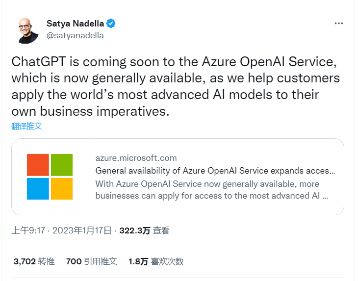The width and height of the screenshot is (358, 281).
Task: Show the 700 引用推文 quote tweets
Action: pos(91,261)
